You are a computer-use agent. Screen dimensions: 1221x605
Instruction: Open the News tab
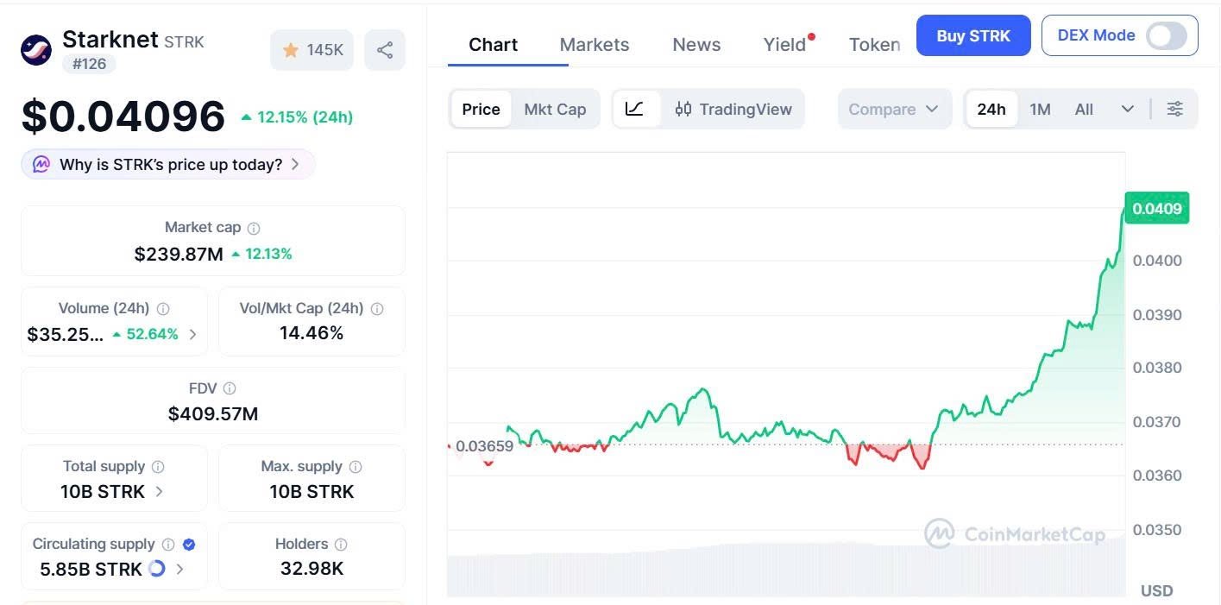click(x=696, y=45)
